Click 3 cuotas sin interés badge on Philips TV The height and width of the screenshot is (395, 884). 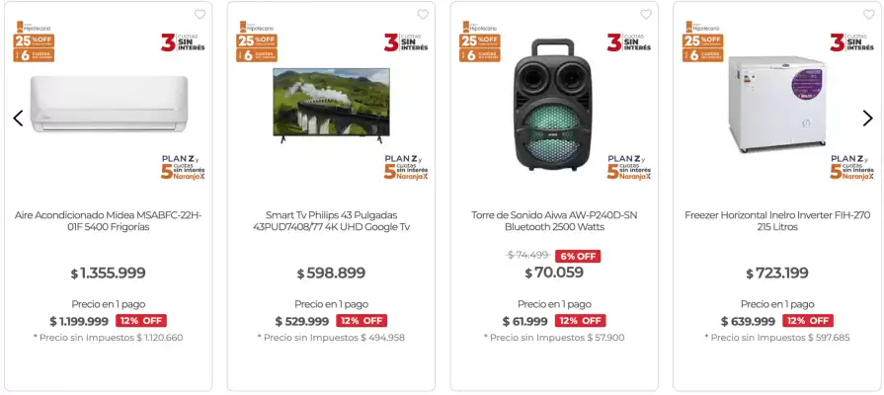405,43
